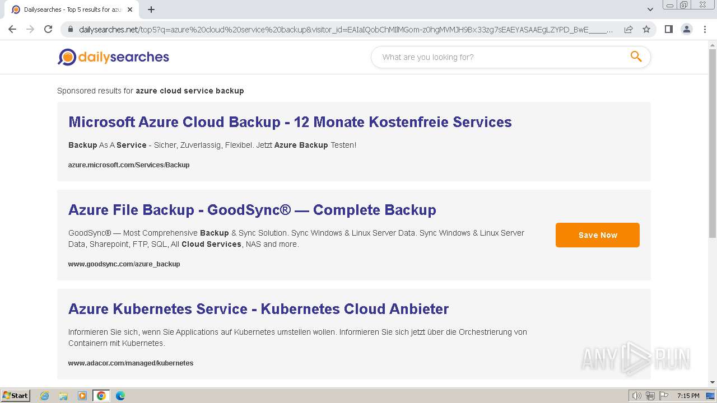Click scrollbar up arrow
The image size is (717, 403).
tap(712, 45)
